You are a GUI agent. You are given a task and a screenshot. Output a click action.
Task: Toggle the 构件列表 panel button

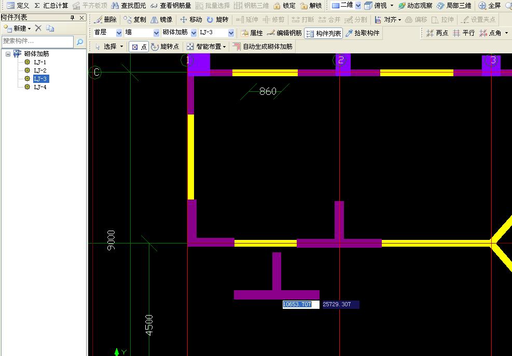tap(323, 33)
